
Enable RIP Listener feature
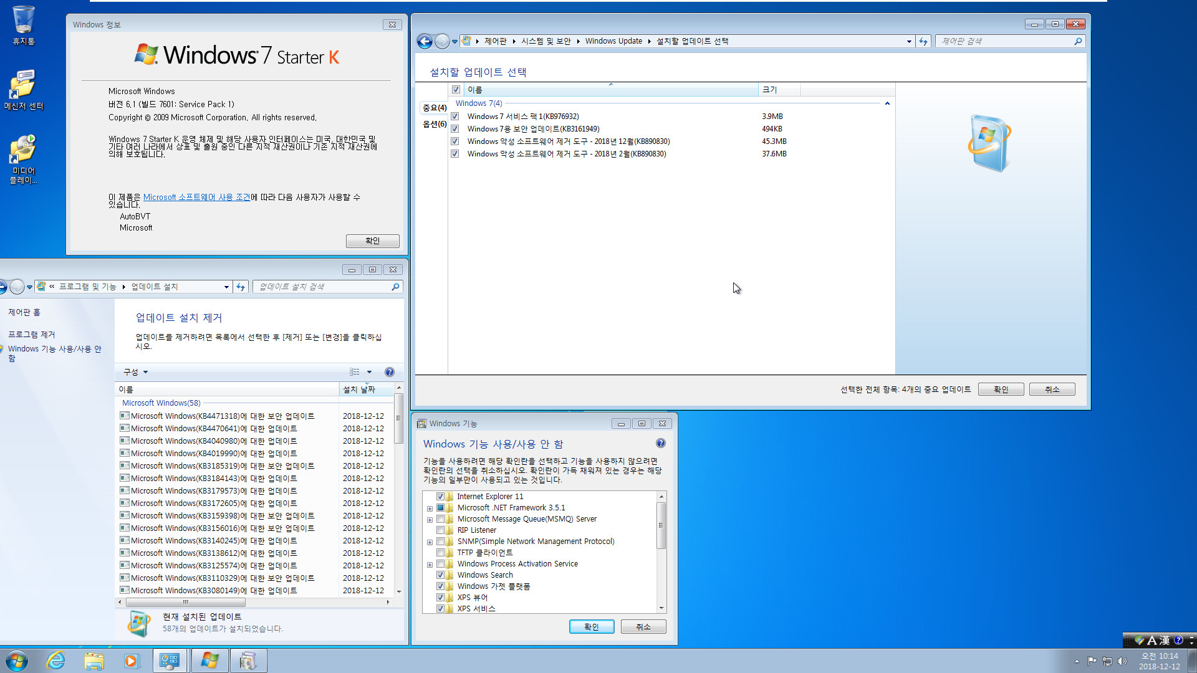pyautogui.click(x=440, y=530)
